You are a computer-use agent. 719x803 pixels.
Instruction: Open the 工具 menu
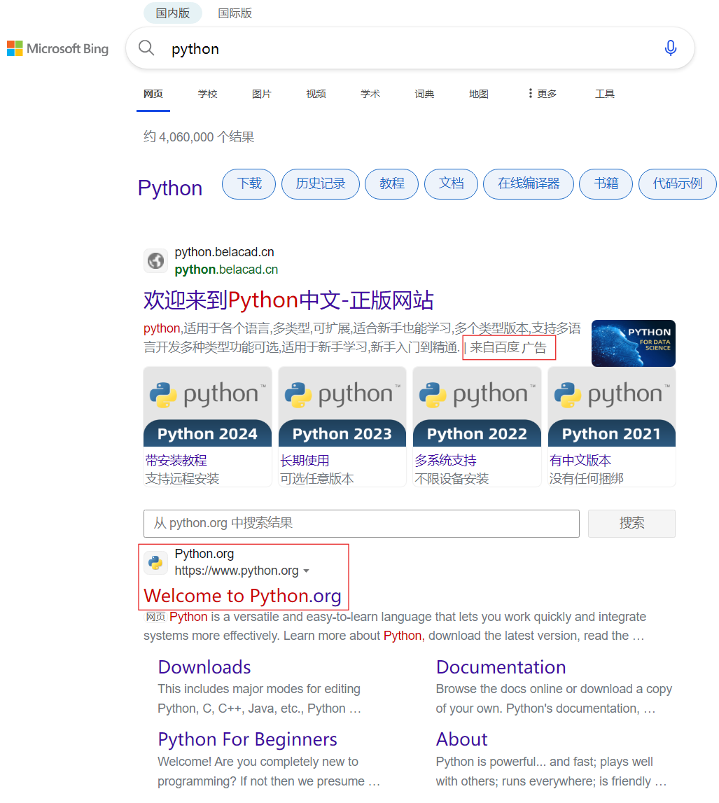point(604,93)
